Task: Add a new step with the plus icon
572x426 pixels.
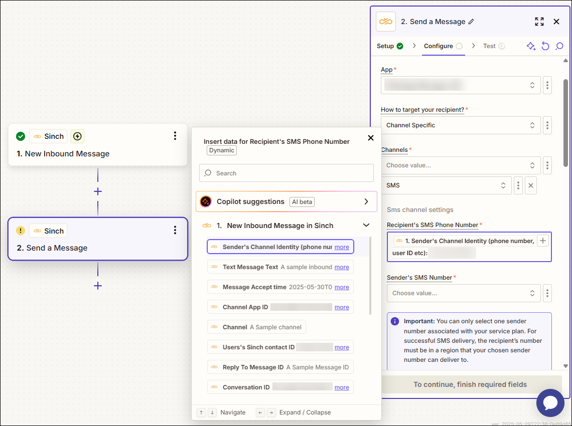Action: click(97, 286)
